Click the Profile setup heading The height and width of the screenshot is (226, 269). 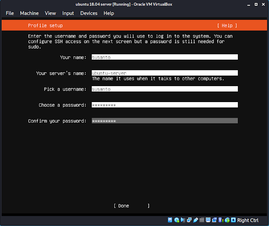45,26
